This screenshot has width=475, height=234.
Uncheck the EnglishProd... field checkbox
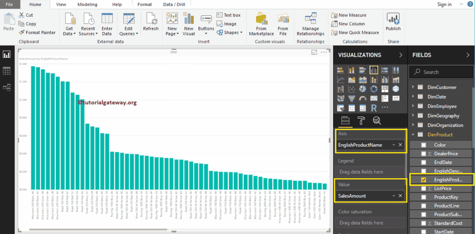pyautogui.click(x=423, y=179)
